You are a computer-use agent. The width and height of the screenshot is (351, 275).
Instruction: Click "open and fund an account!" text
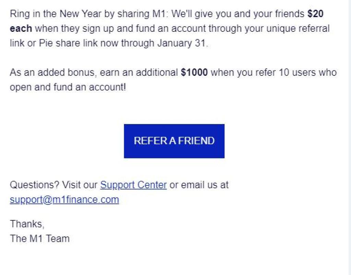coord(68,87)
